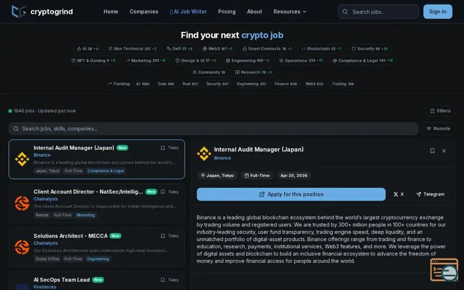Toggle the Remote jobs filter
This screenshot has height=290, width=464.
point(438,128)
